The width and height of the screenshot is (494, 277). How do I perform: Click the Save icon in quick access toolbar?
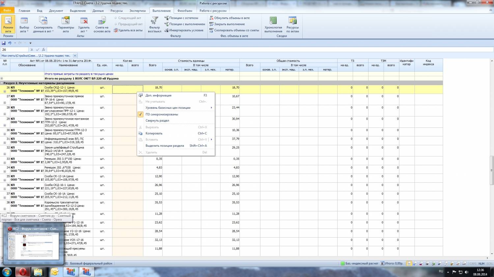point(4,43)
